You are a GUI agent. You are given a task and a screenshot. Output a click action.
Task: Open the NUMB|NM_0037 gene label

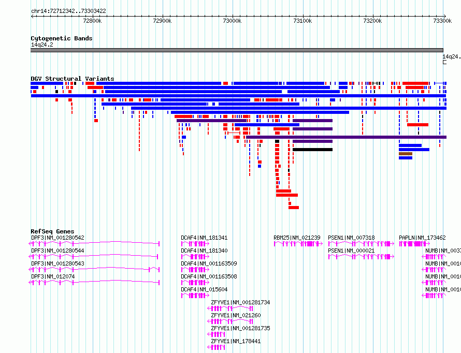(x=443, y=251)
